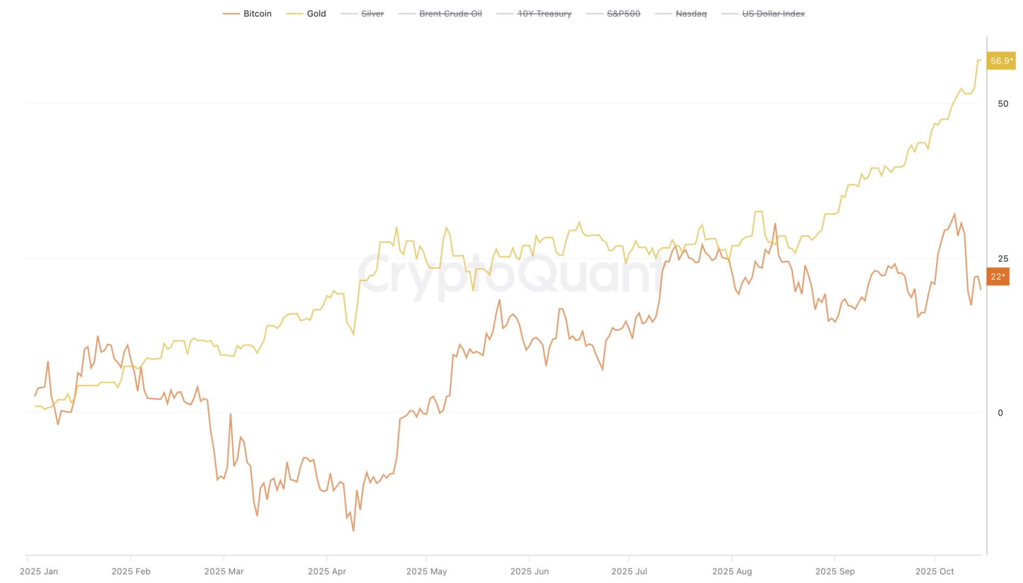The height and width of the screenshot is (583, 1023).
Task: Click the 2025 Jul timeline label
Action: pos(629,571)
